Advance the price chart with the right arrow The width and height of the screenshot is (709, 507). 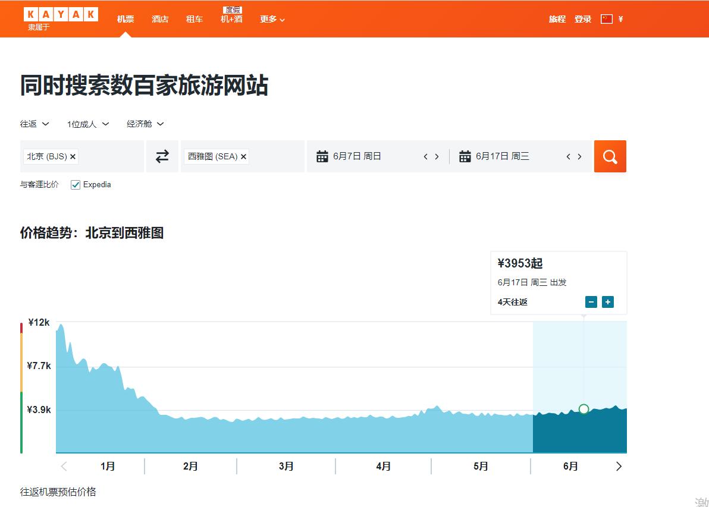(x=619, y=467)
